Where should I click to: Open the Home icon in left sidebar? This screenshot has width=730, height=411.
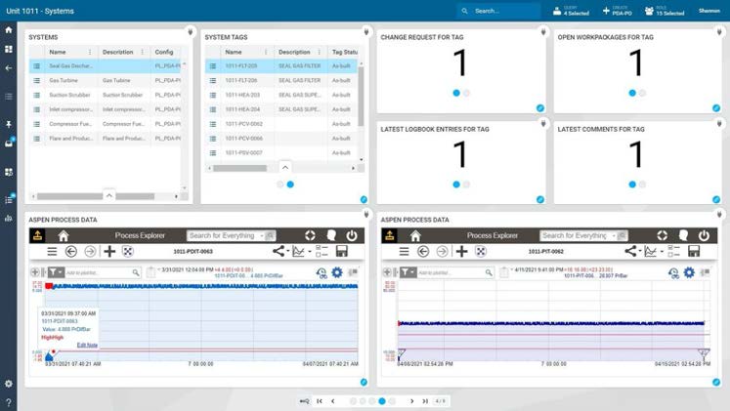(9, 29)
